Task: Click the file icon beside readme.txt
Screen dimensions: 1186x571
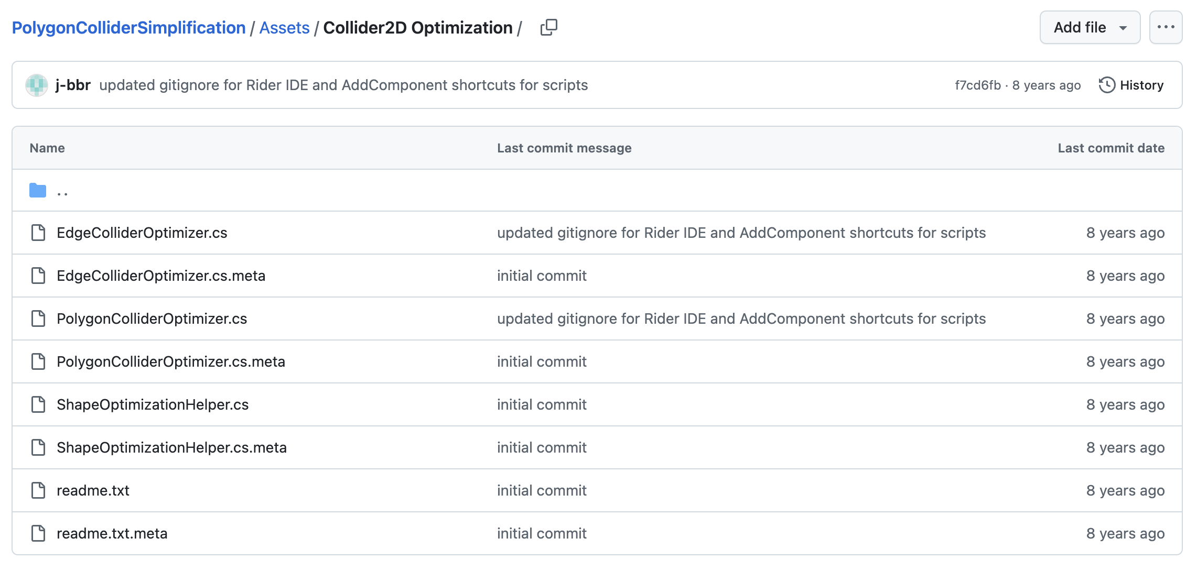Action: tap(38, 490)
